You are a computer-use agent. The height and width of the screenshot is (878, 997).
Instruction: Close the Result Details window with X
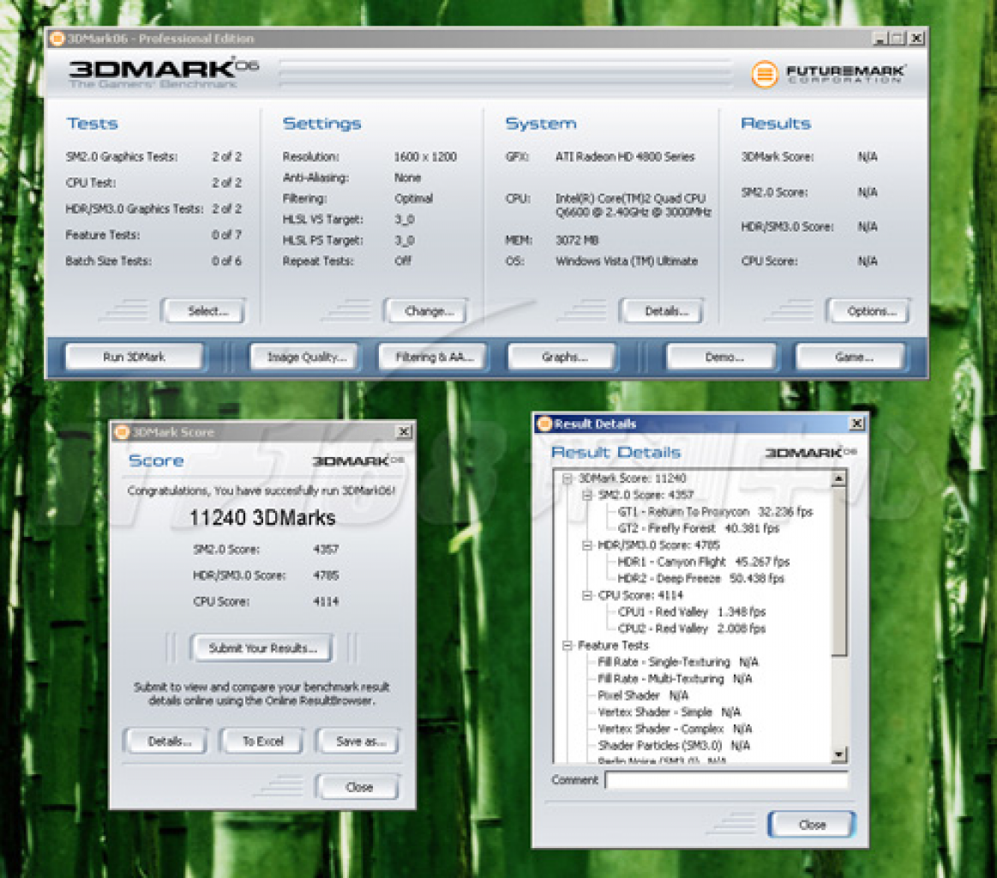856,424
